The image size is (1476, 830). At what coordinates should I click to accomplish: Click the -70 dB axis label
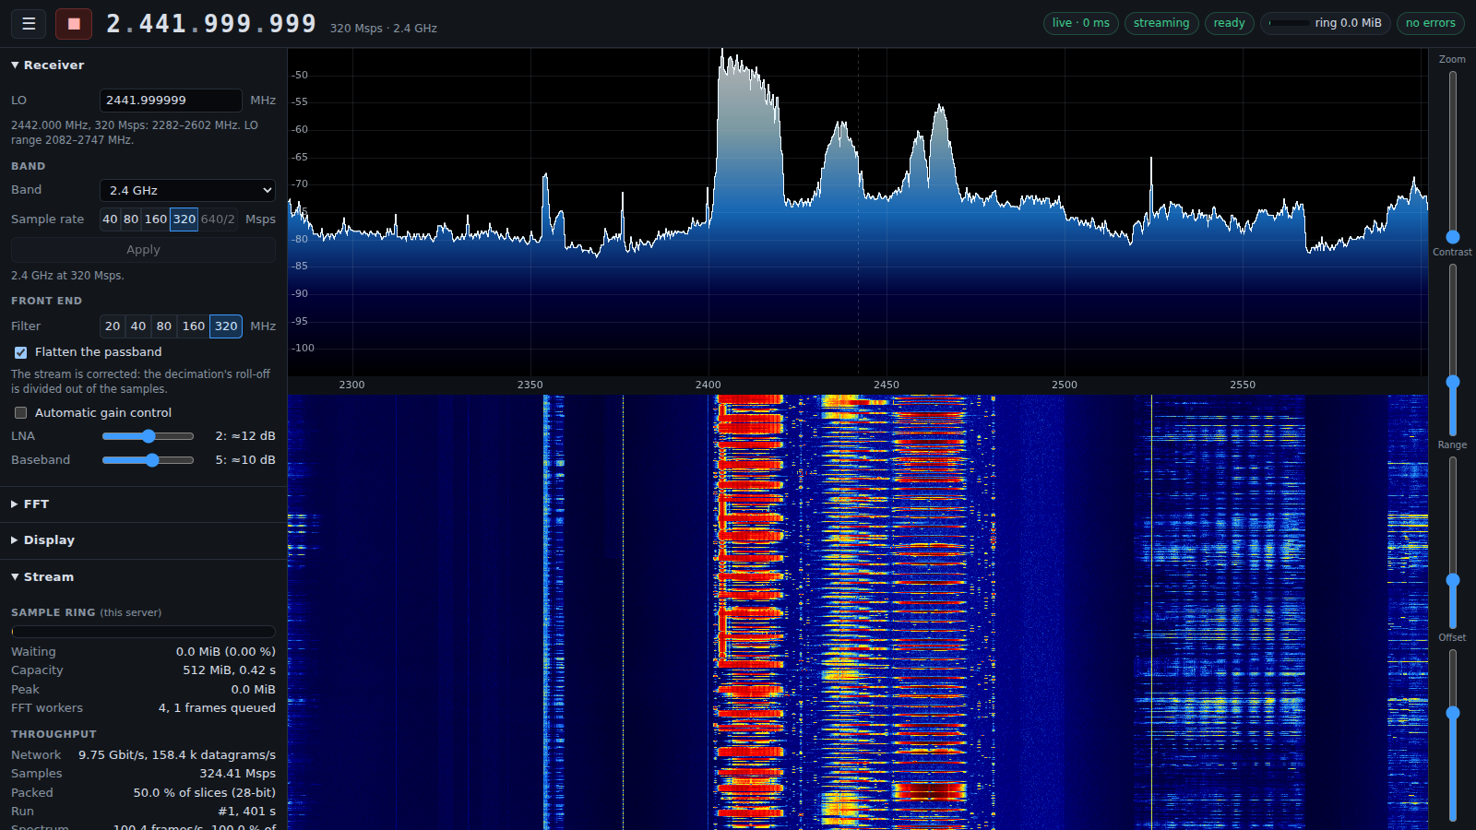coord(300,184)
